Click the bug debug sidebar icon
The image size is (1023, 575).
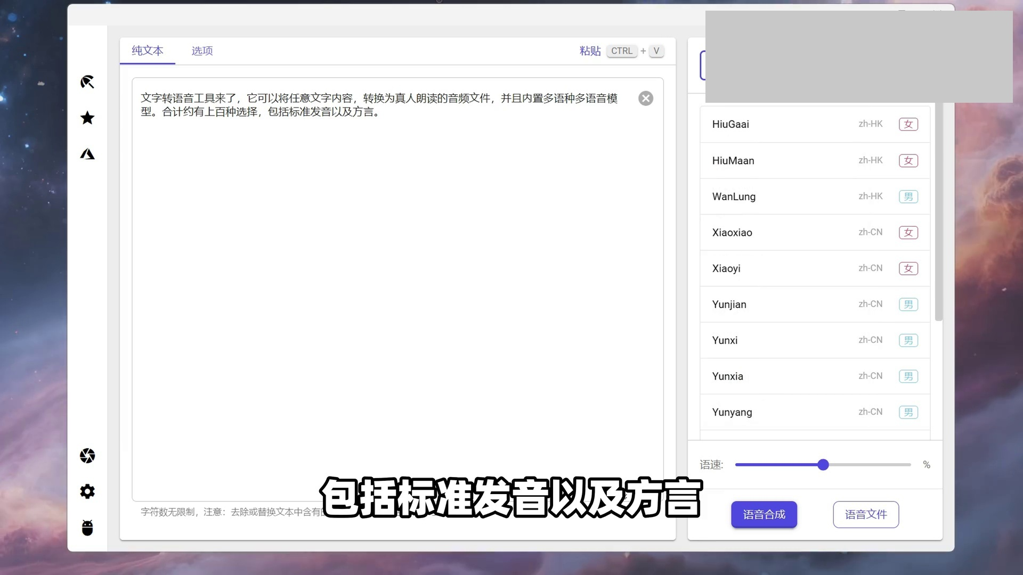point(87,528)
